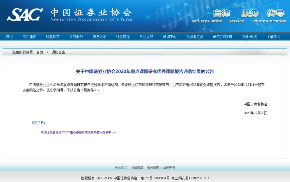The height and width of the screenshot is (182, 290).
Task: Go to 信息公示 section
Action: coord(99,37)
